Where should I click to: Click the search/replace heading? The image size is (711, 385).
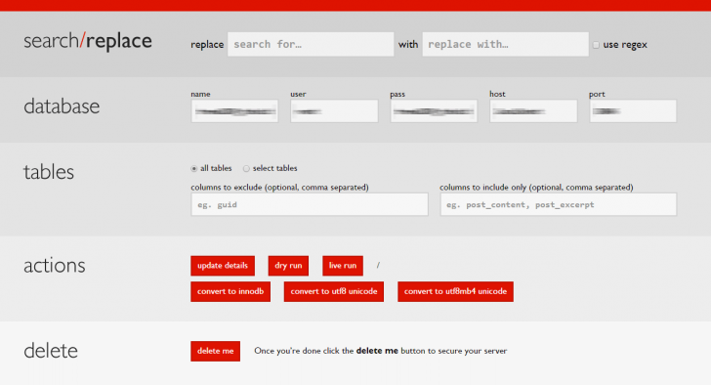click(88, 41)
